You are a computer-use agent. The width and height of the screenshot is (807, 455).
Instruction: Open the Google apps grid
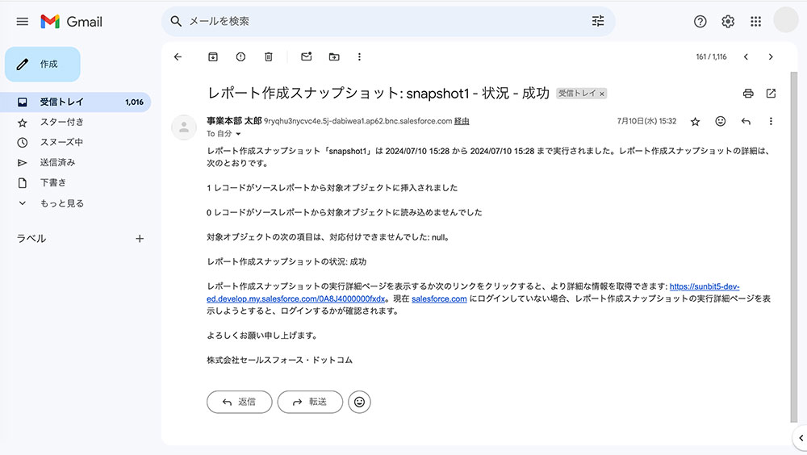pos(755,22)
